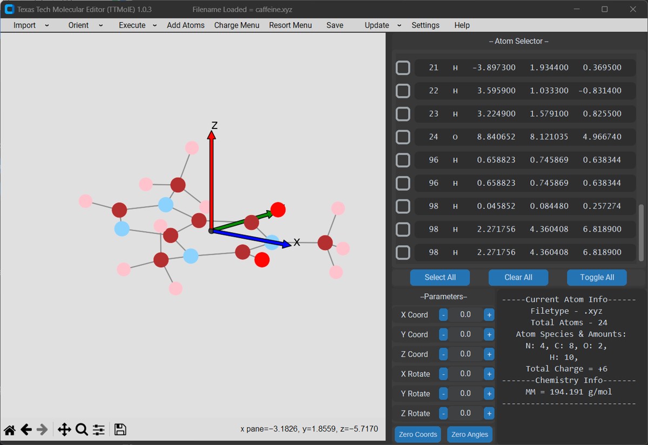Go back to previous view arrow
This screenshot has width=648, height=445.
26,430
